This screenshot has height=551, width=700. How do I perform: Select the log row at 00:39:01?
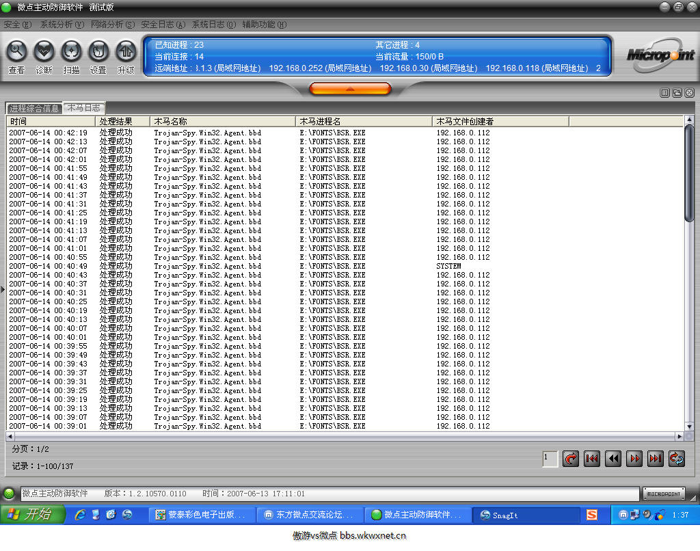pos(345,426)
